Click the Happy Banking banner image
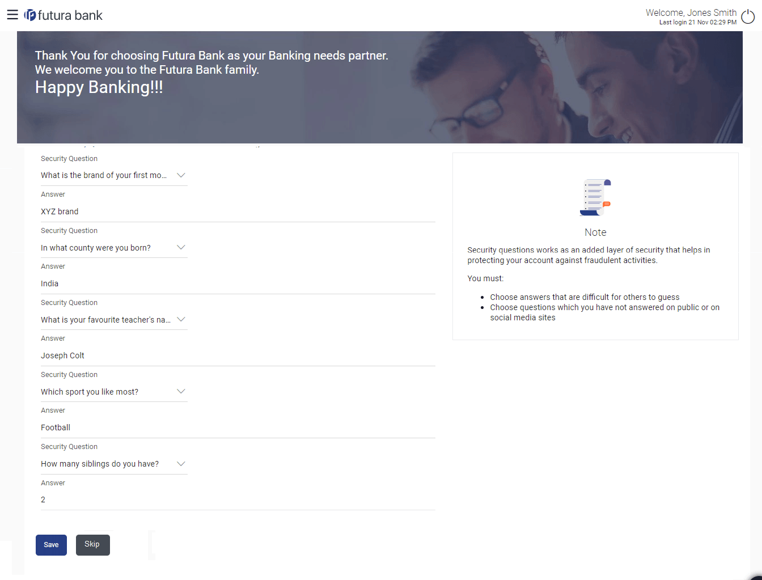 379,87
